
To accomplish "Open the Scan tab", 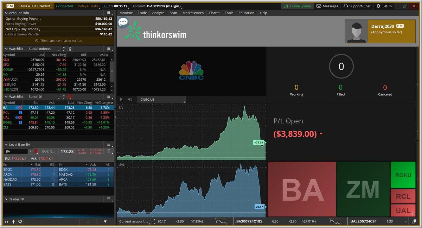I will [x=173, y=13].
